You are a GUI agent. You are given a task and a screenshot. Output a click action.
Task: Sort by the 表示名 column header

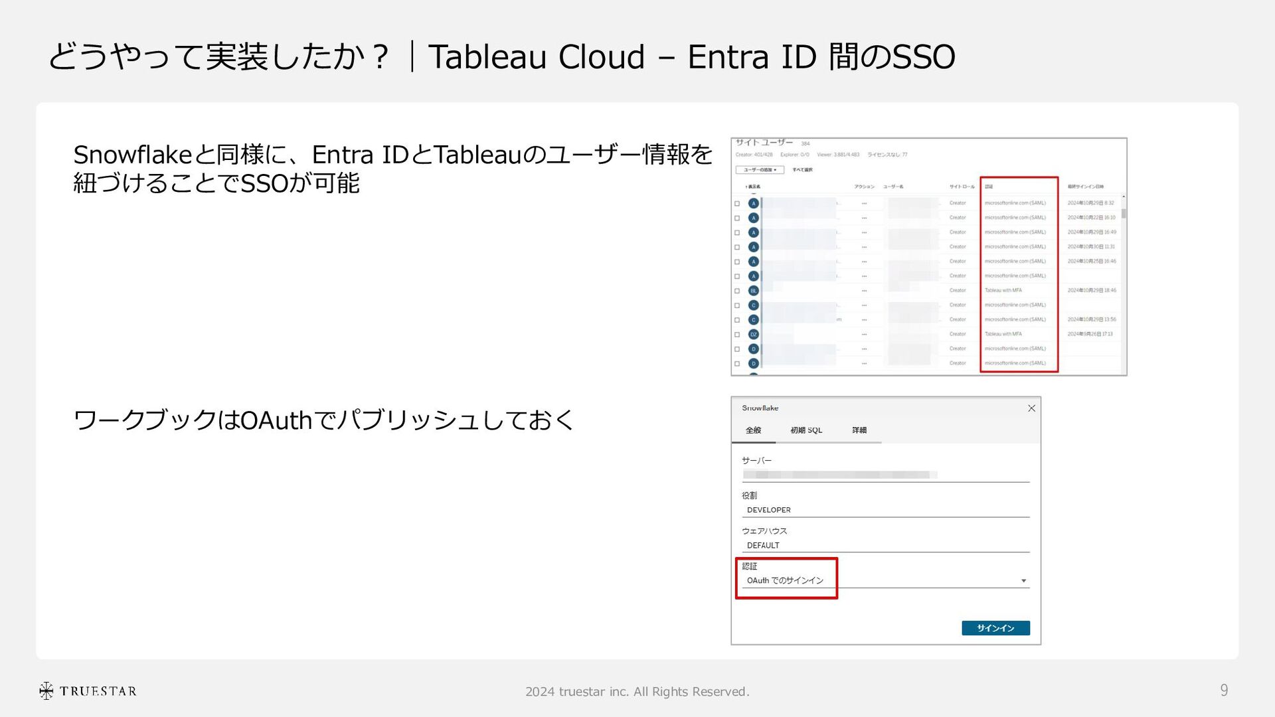tap(753, 187)
